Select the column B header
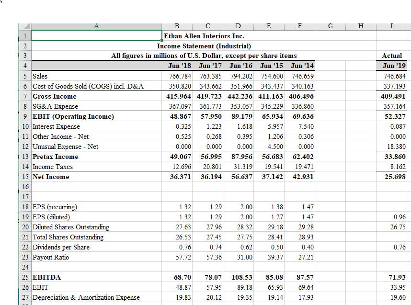This screenshot has width=411, height=305. click(177, 26)
